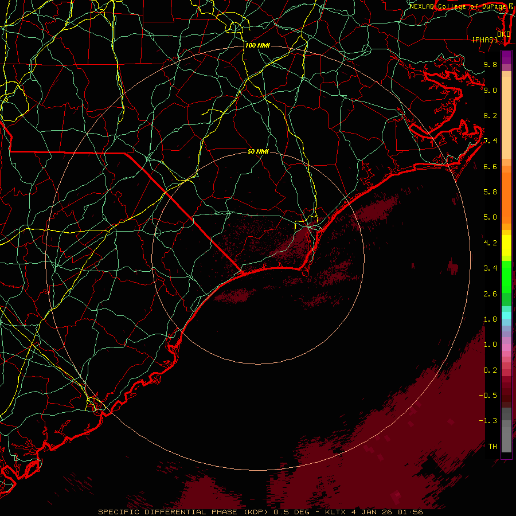Click the 50 NMI range ring label
The height and width of the screenshot is (516, 516).
258,151
